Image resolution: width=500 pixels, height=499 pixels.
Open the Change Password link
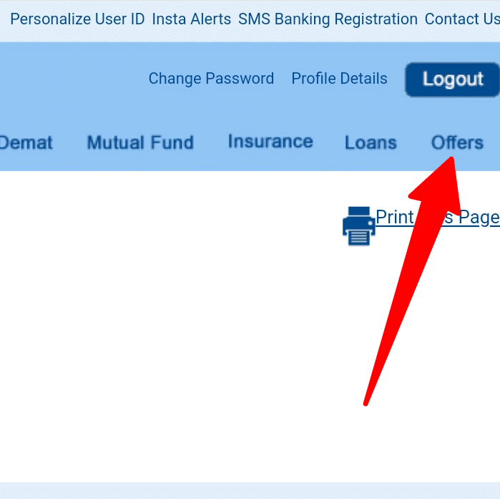[x=211, y=79]
